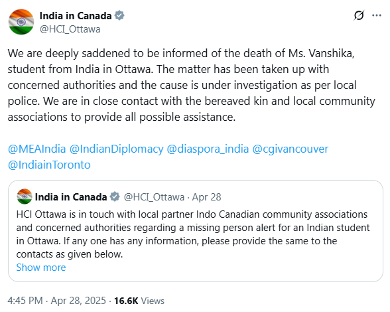Click the verified badge beside India in Canada
Screen dimensions: 390x312
click(119, 15)
